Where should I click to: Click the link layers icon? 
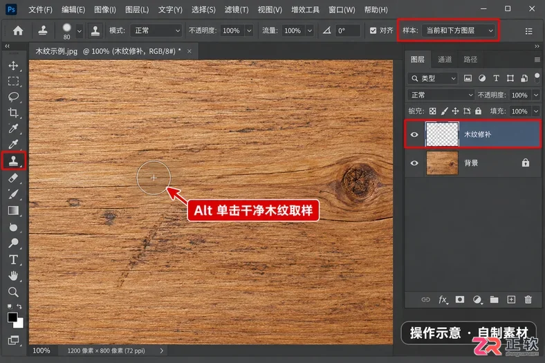point(425,299)
